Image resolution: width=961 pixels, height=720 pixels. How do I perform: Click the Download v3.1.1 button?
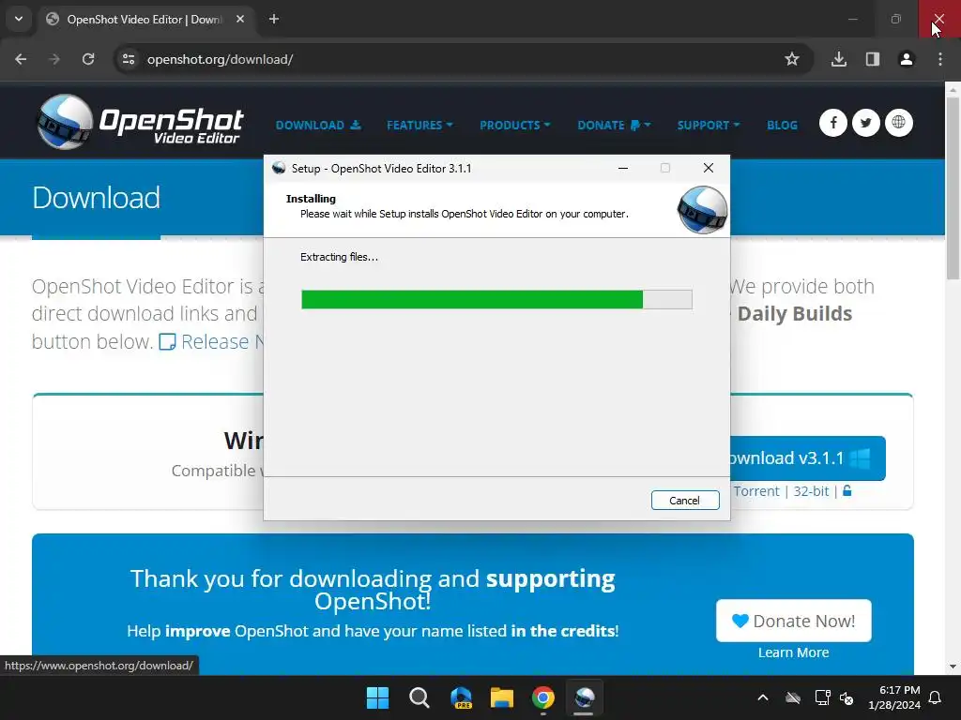coord(807,457)
